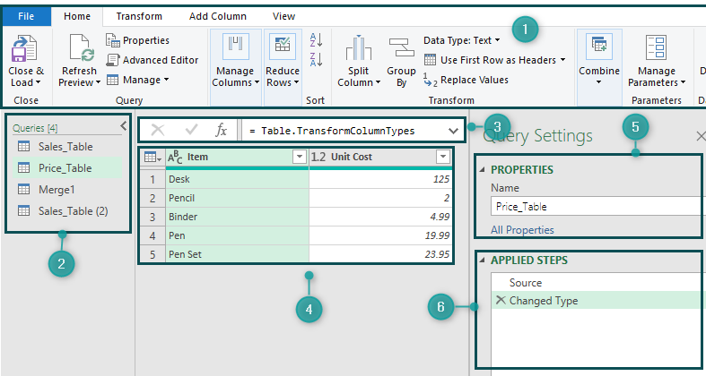Click the Manage Columns icon
The height and width of the screenshot is (376, 706).
coord(235,47)
